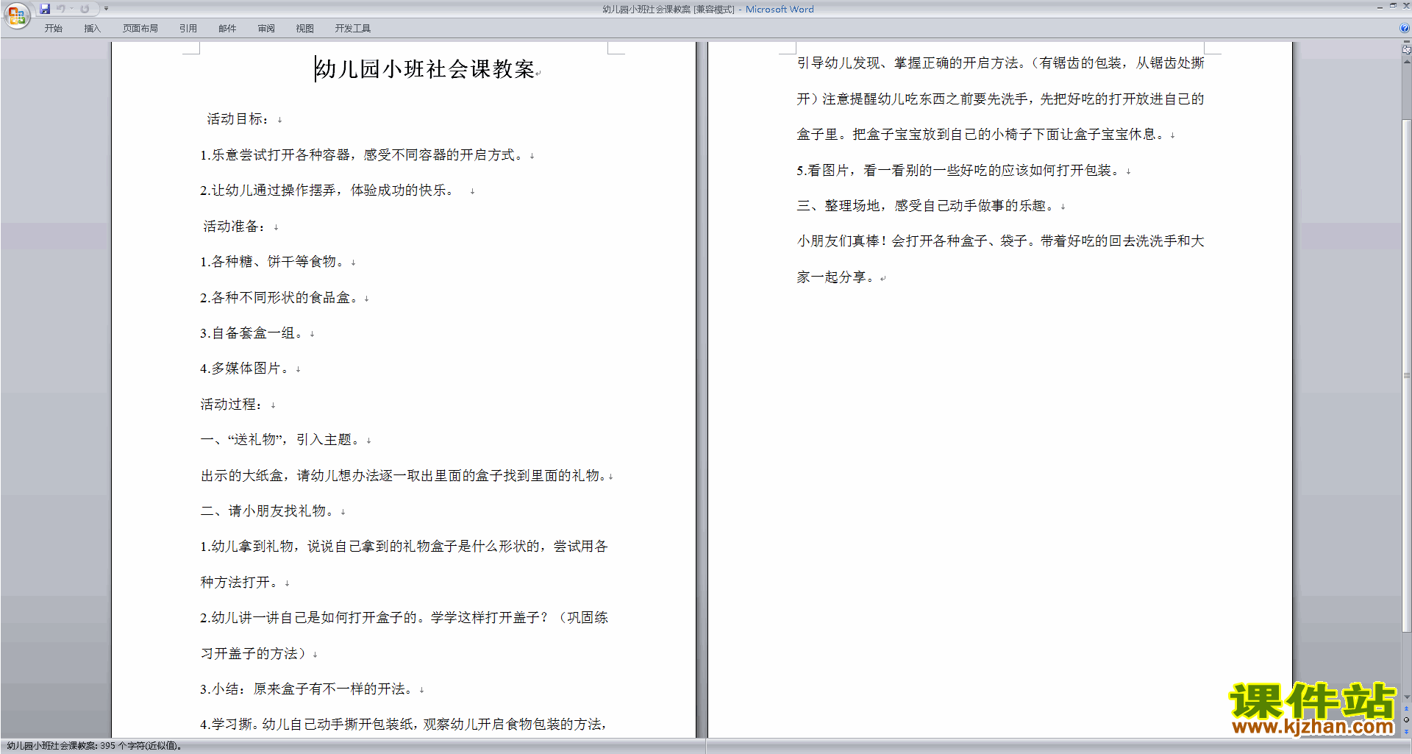
Task: Click the line 3.自备套盒一组
Action: coord(252,333)
